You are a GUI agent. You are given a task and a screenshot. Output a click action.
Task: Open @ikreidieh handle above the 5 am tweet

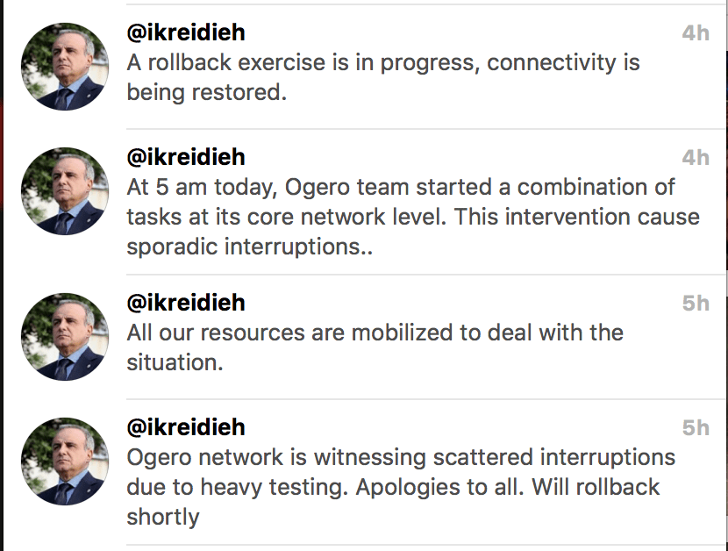coord(185,157)
